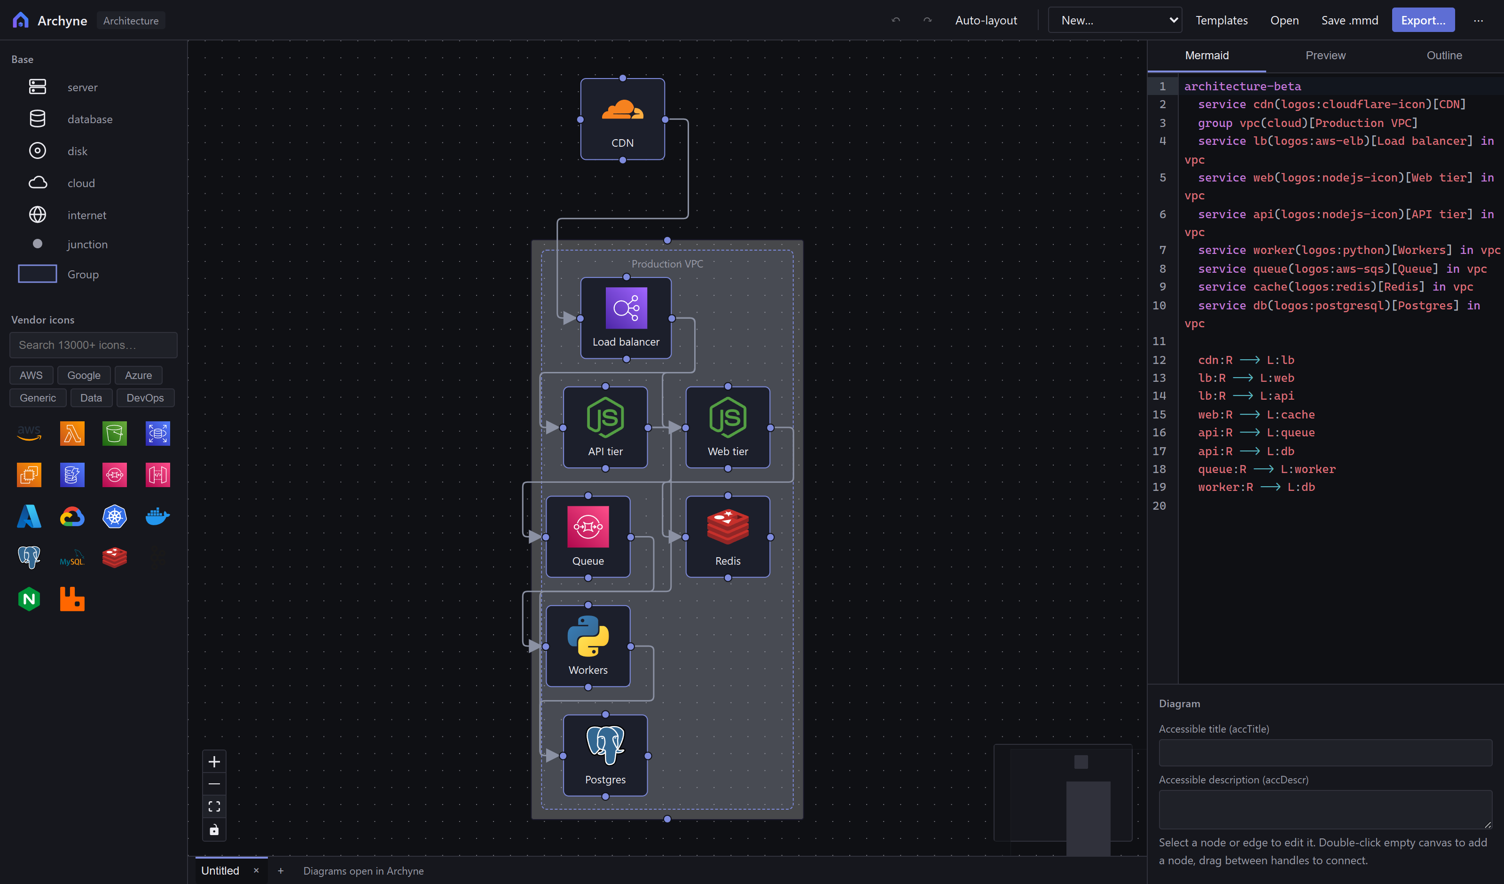Focus the vendor icon search field
1504x884 pixels.
pos(94,345)
